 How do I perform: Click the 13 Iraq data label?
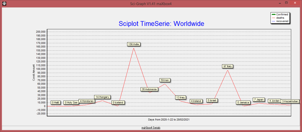tap(180, 98)
